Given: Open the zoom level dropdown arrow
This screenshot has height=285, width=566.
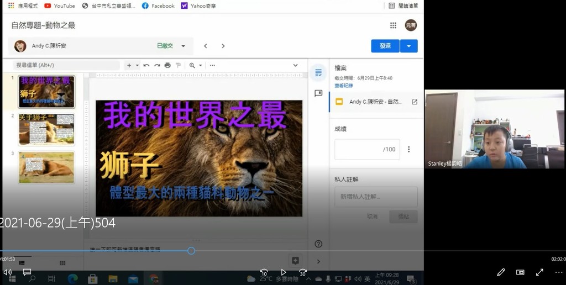Looking at the screenshot, I should (x=200, y=65).
